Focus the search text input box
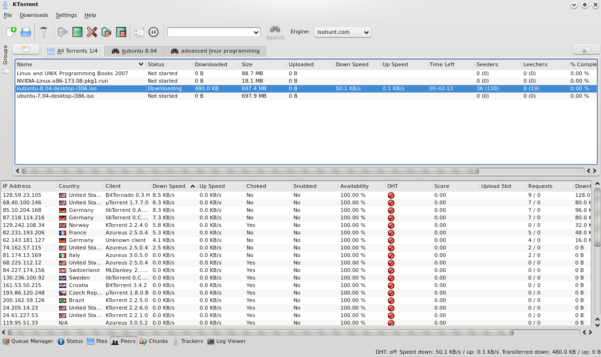 pyautogui.click(x=209, y=32)
